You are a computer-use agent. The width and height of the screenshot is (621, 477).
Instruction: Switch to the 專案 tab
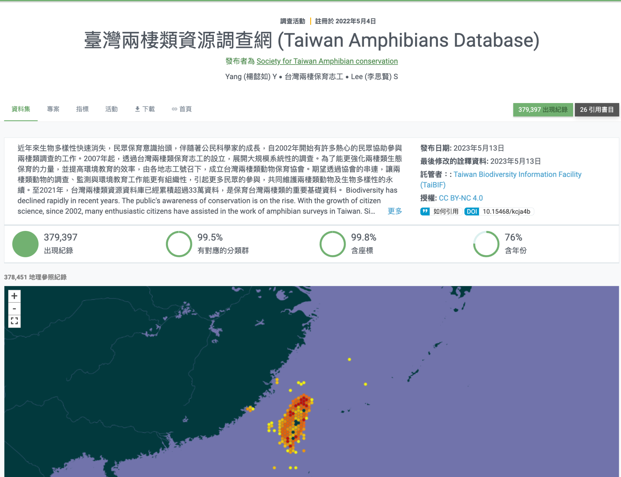[x=53, y=109]
